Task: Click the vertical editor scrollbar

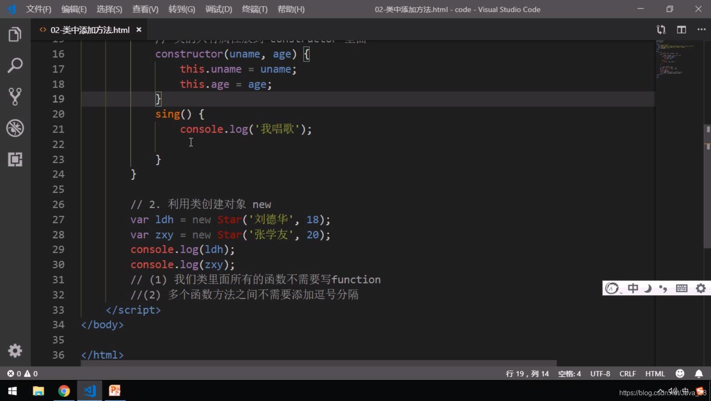Action: tap(707, 186)
